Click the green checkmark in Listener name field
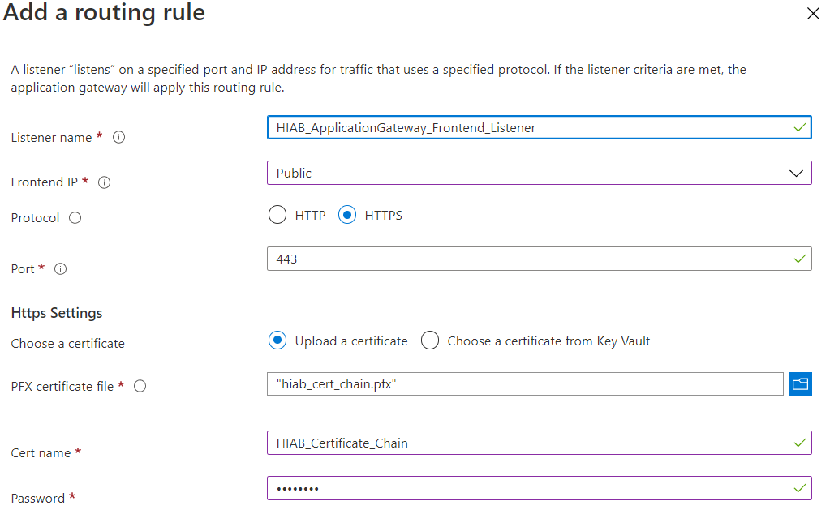Screen dimensions: 830x527 click(798, 127)
